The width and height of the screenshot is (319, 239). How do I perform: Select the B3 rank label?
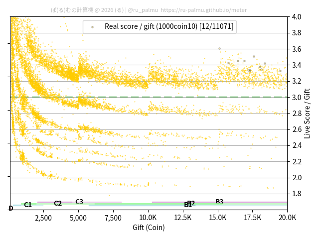pyautogui.click(x=219, y=202)
